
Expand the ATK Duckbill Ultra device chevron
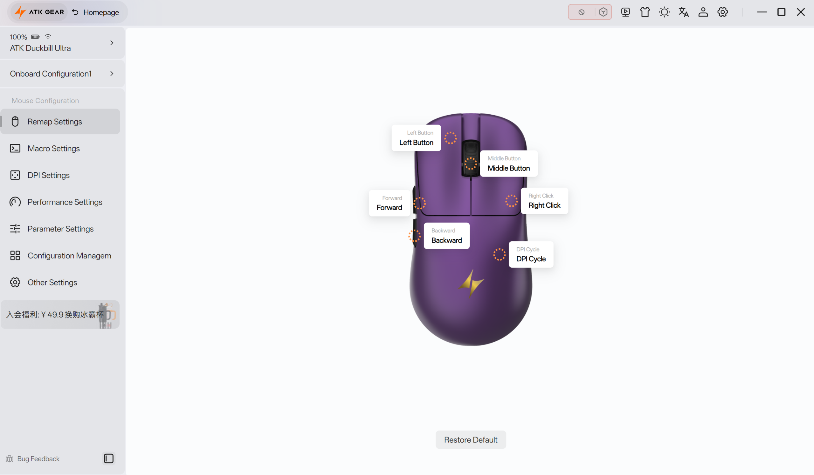(112, 43)
